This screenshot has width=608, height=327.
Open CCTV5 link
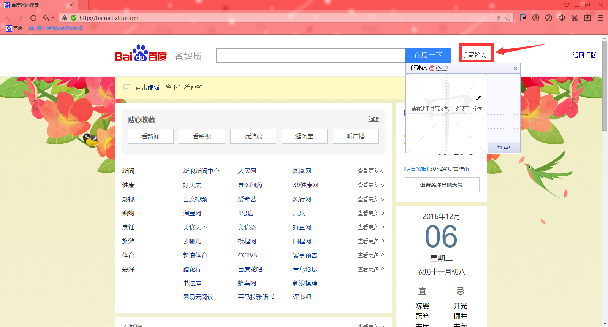coord(247,256)
